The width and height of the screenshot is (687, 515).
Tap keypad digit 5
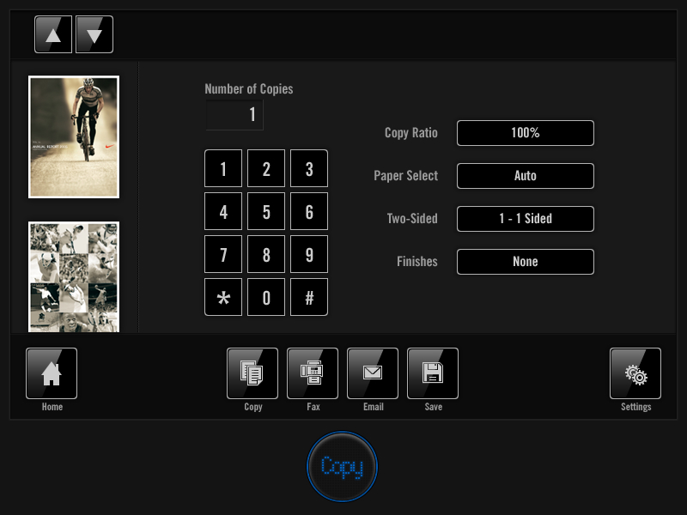266,211
